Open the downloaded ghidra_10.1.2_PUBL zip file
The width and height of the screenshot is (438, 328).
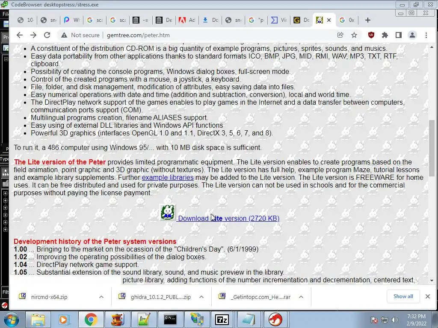pos(161,297)
